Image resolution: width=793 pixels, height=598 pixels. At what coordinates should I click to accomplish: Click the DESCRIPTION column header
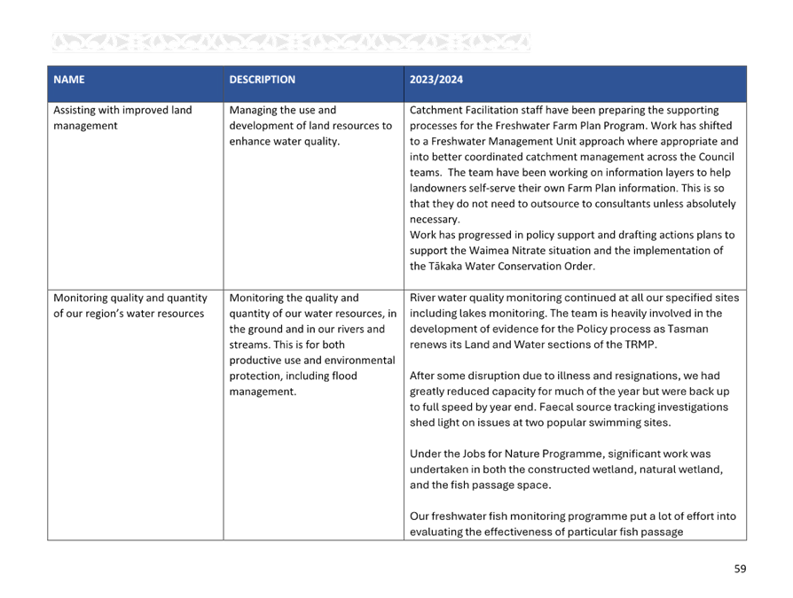(x=313, y=84)
